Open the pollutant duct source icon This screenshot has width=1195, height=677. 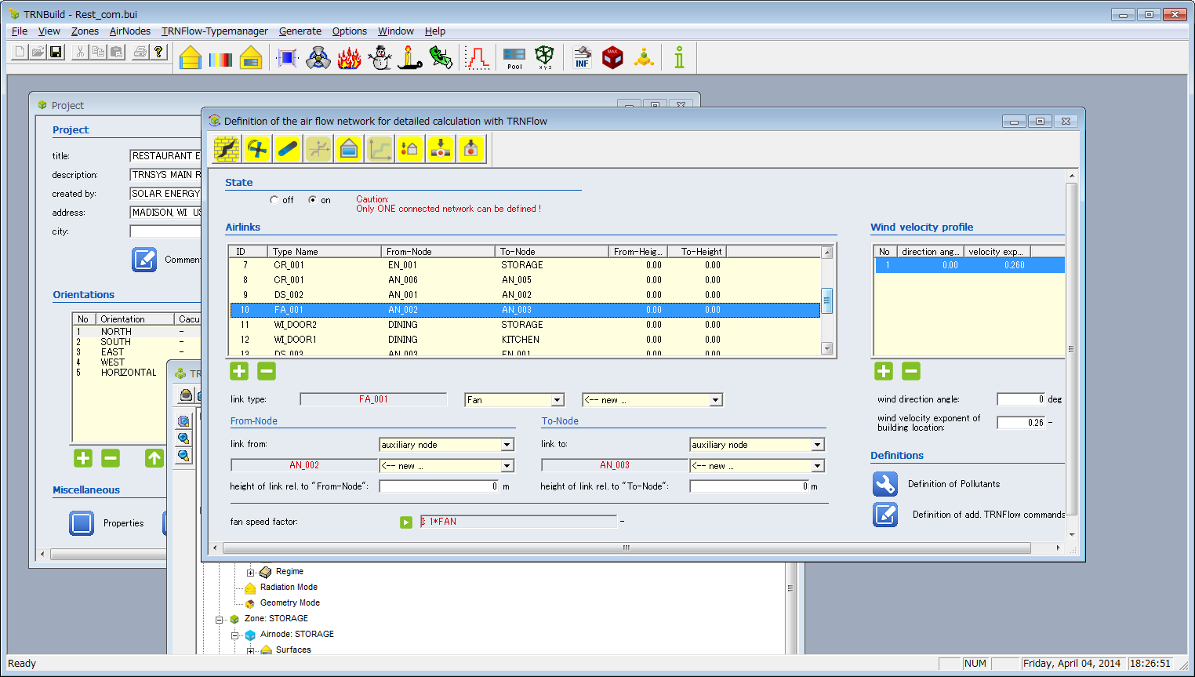(x=441, y=148)
